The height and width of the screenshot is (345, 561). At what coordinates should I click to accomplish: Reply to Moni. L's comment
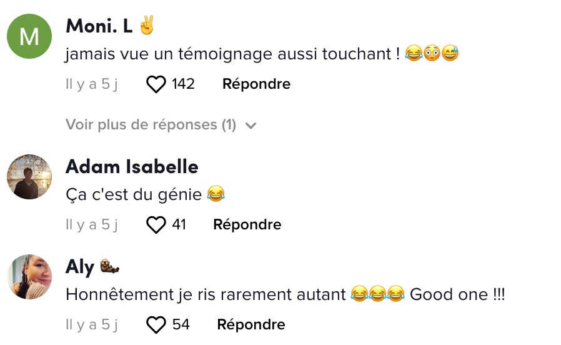(256, 84)
